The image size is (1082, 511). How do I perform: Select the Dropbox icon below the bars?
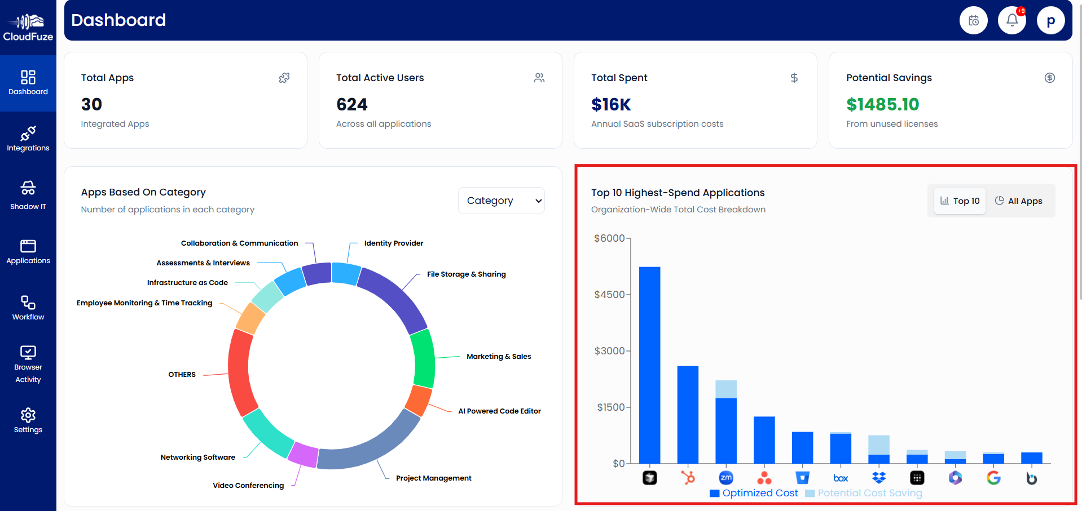tap(878, 477)
